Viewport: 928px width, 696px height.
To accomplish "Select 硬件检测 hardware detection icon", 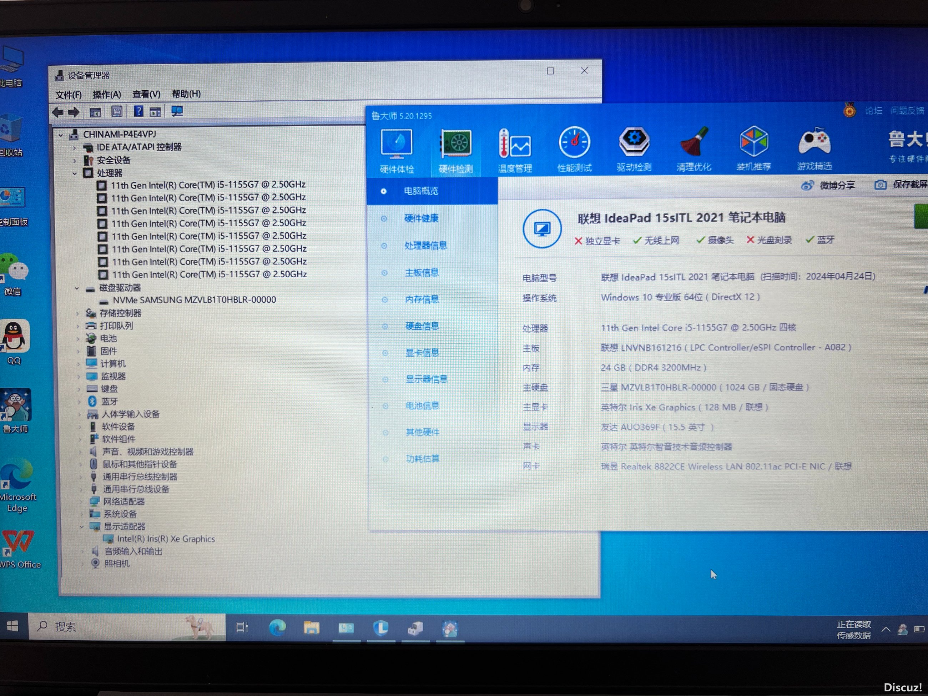I will click(x=455, y=151).
